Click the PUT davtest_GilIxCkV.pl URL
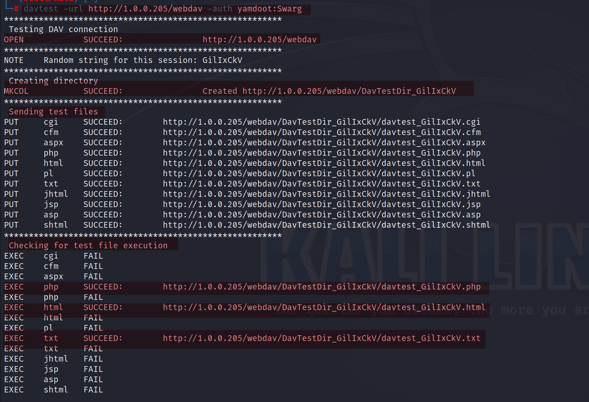The width and height of the screenshot is (589, 402). point(319,174)
